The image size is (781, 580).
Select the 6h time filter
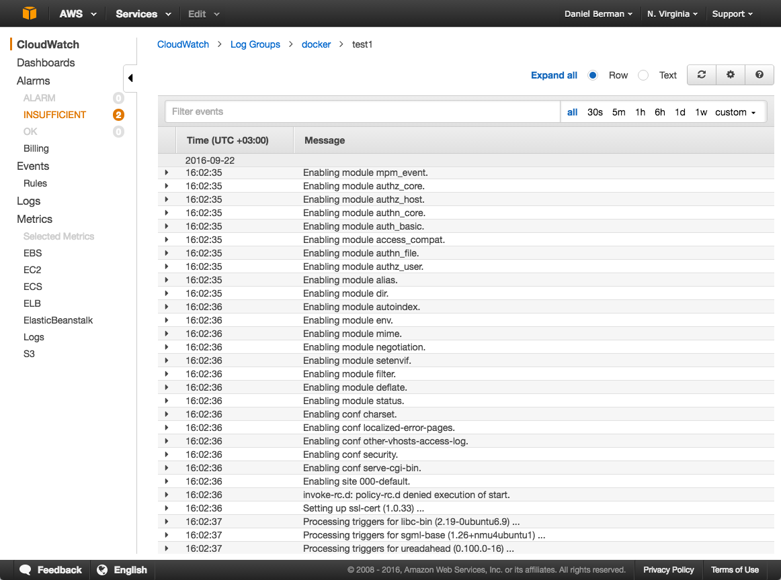point(660,112)
